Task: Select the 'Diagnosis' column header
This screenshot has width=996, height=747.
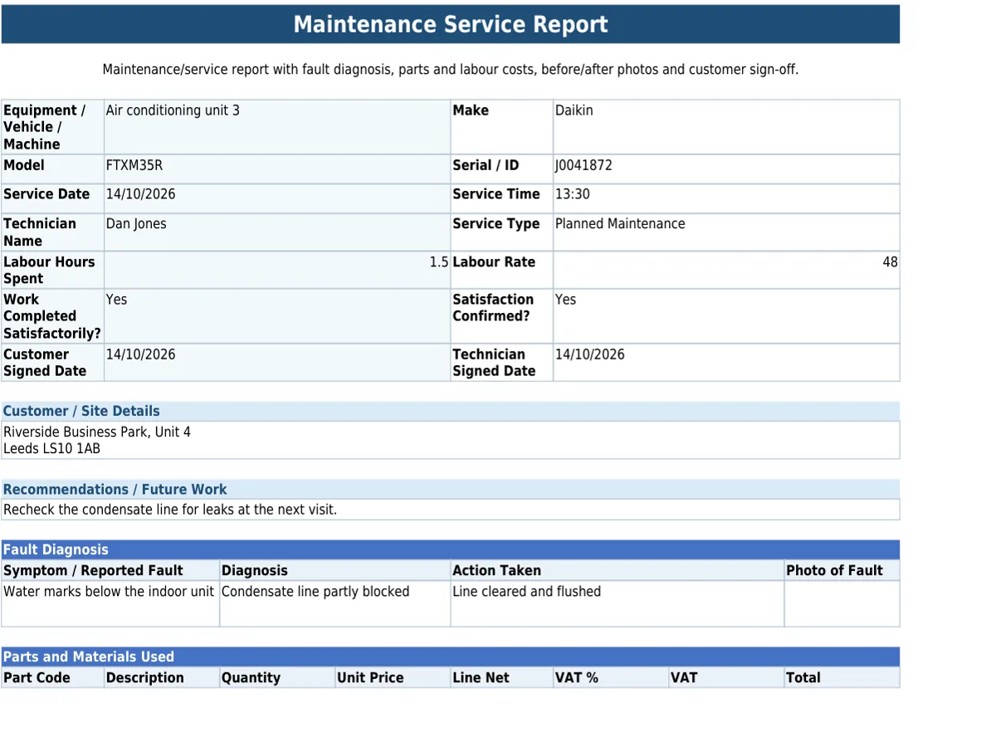Action: point(335,570)
